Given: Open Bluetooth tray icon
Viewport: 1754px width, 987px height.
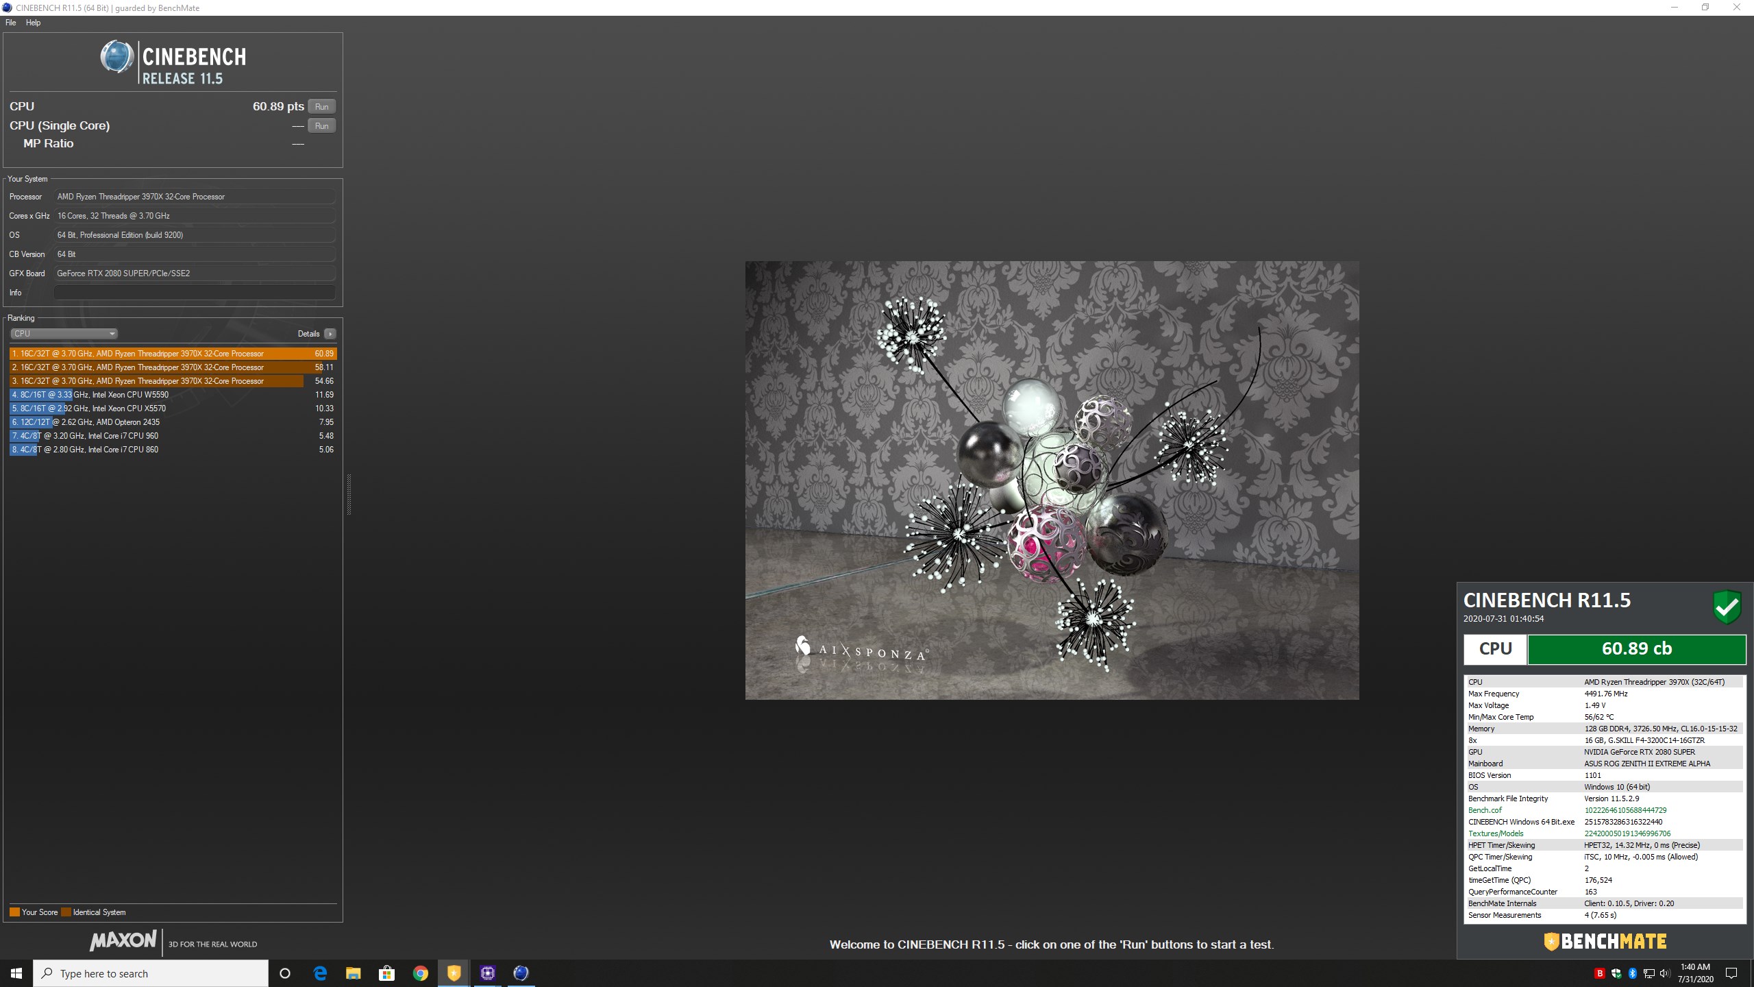Looking at the screenshot, I should [1632, 973].
